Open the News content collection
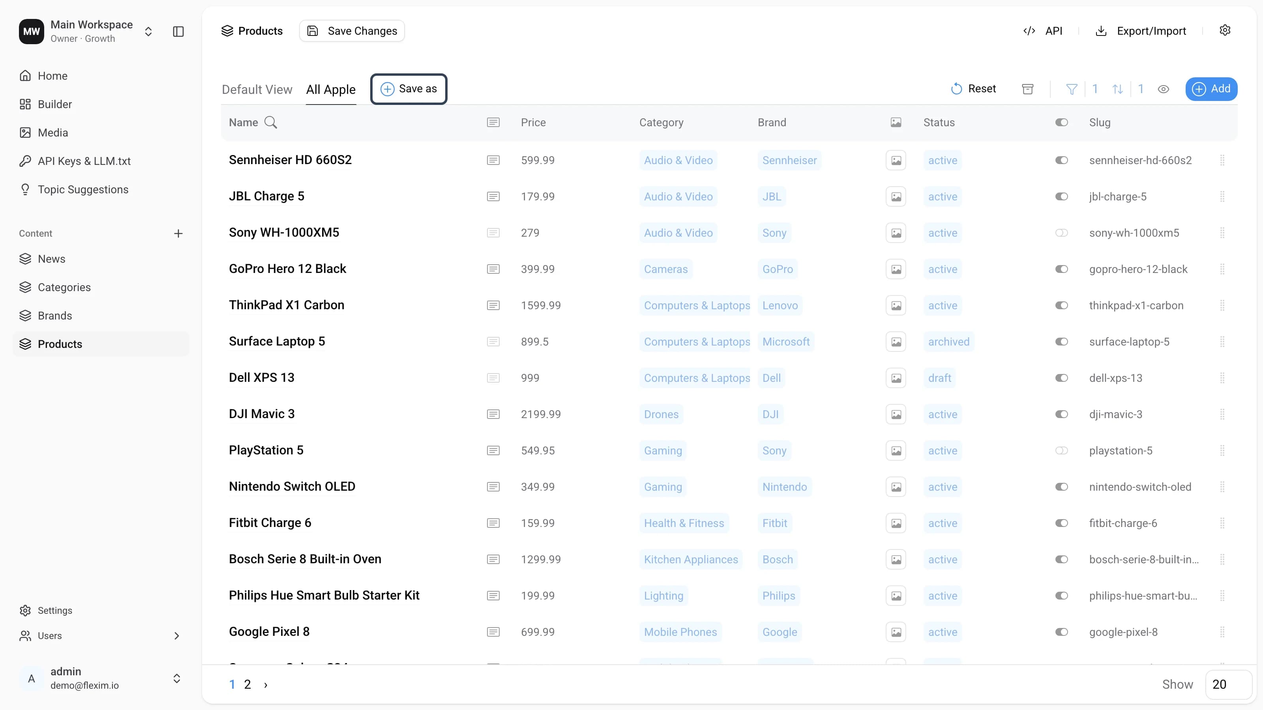This screenshot has height=710, width=1263. (x=101, y=259)
